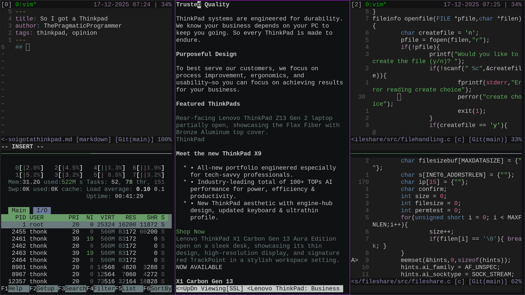Click the PID column header
This screenshot has height=295, width=525.
(x=21, y=218)
